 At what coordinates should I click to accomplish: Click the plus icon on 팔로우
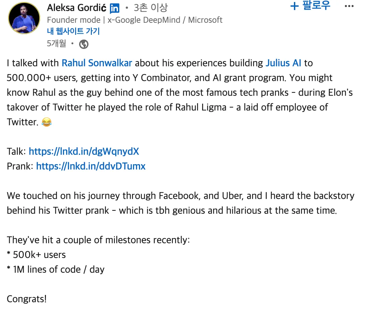[294, 6]
